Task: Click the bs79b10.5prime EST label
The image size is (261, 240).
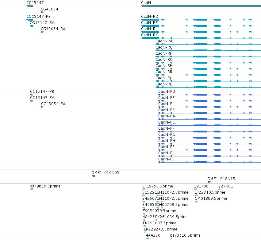Action: click(45, 186)
